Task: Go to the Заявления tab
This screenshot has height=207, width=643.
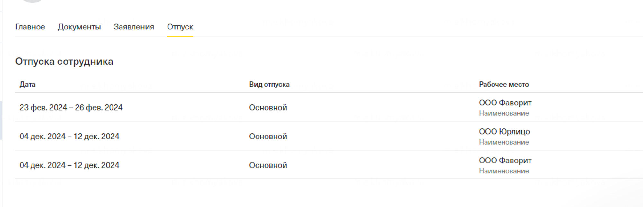Action: point(134,27)
